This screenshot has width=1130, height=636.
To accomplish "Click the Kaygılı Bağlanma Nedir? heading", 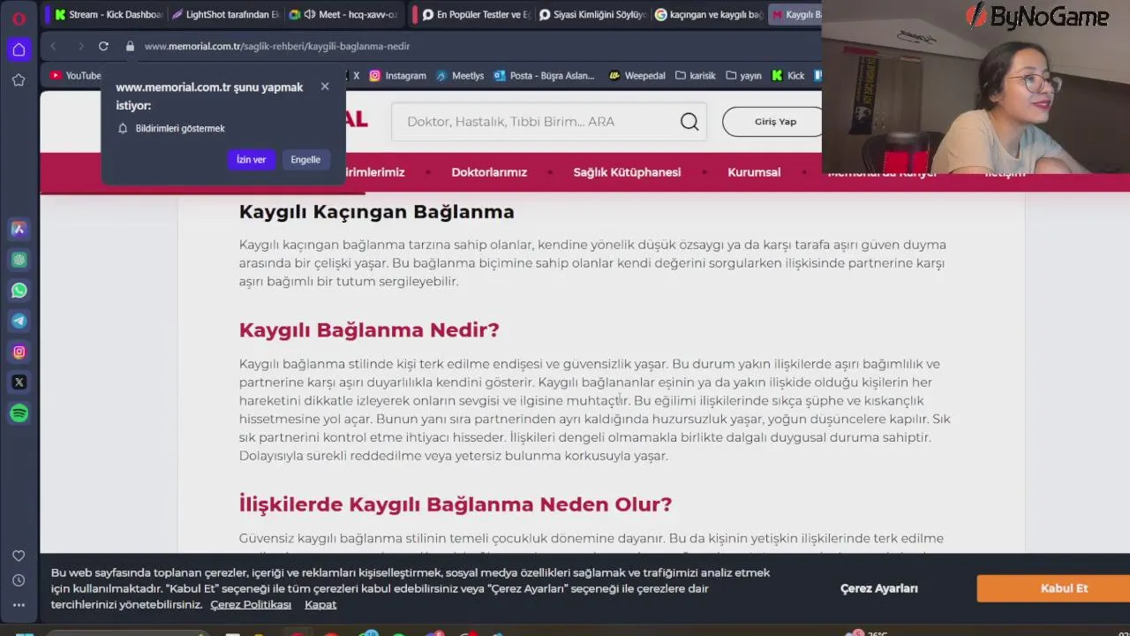I will point(369,330).
